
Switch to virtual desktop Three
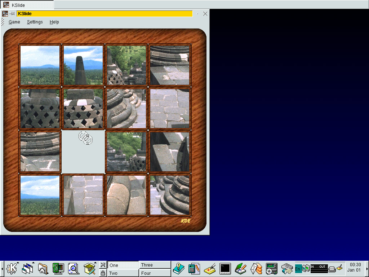click(x=155, y=265)
